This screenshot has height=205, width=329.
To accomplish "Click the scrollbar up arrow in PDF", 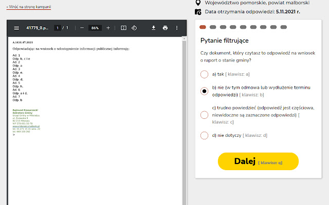I will (x=184, y=39).
